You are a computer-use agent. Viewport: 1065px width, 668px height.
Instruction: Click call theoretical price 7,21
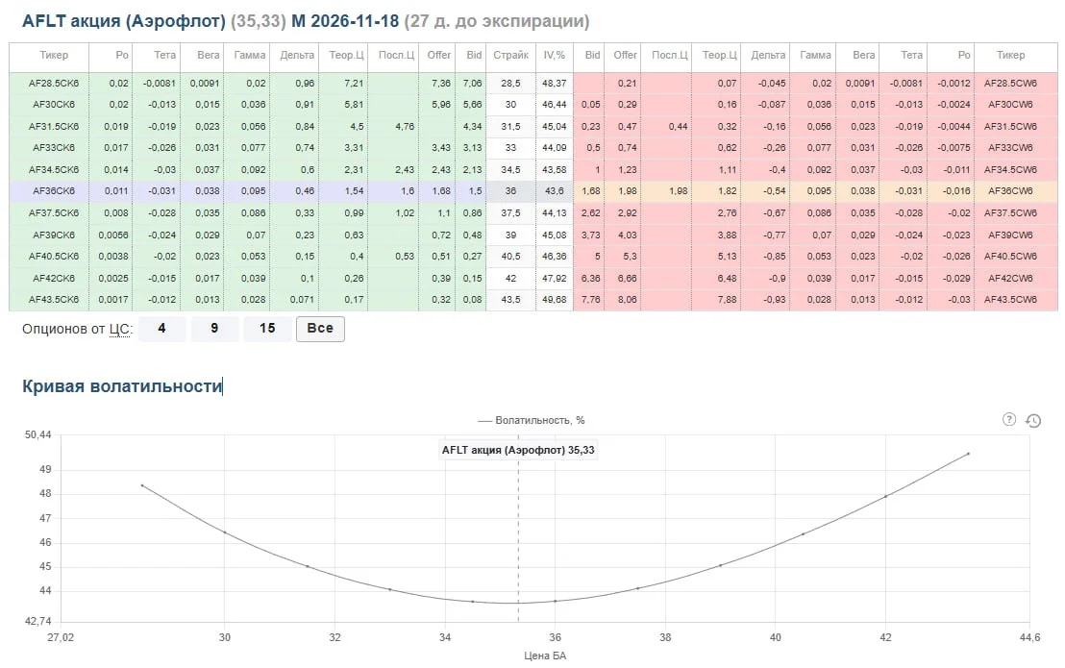coord(354,83)
